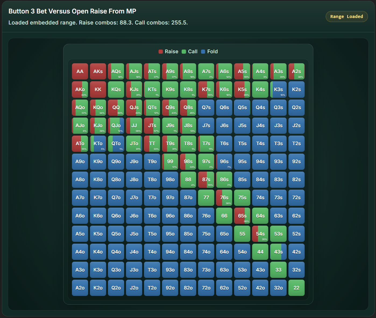Viewport: 376px width, 318px height.
Task: Select the TT hand cell
Action: pos(152,144)
